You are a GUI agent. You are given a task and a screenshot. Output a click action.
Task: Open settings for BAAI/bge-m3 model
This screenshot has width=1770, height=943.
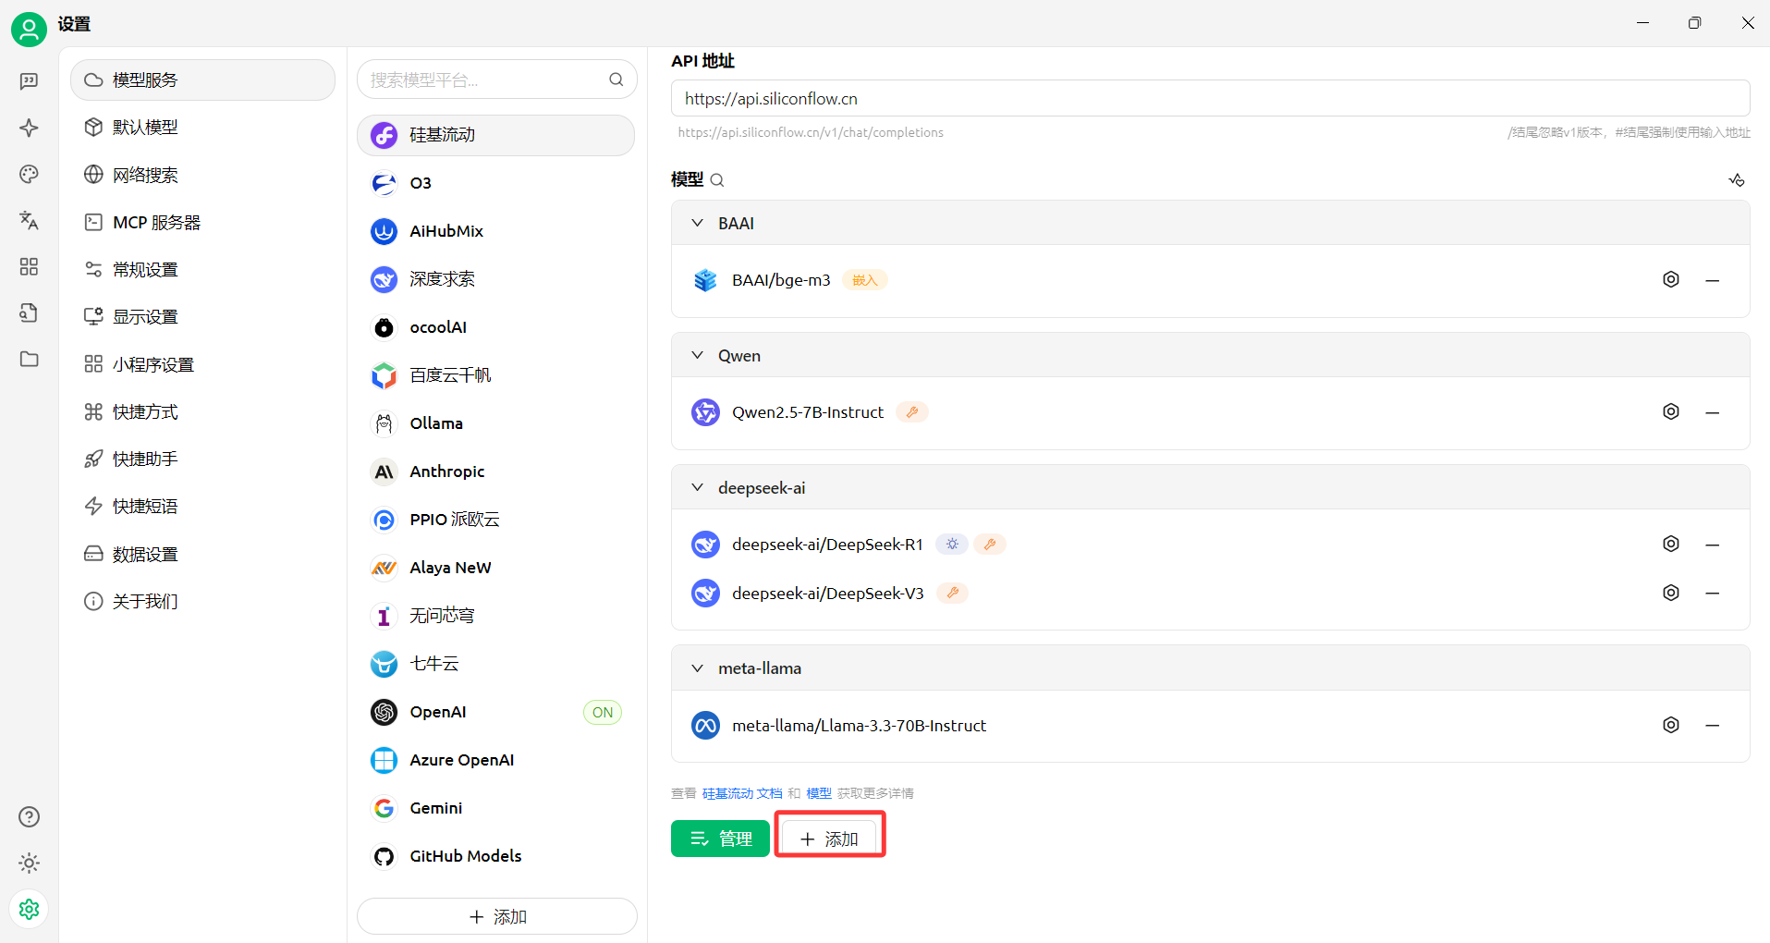tap(1670, 279)
